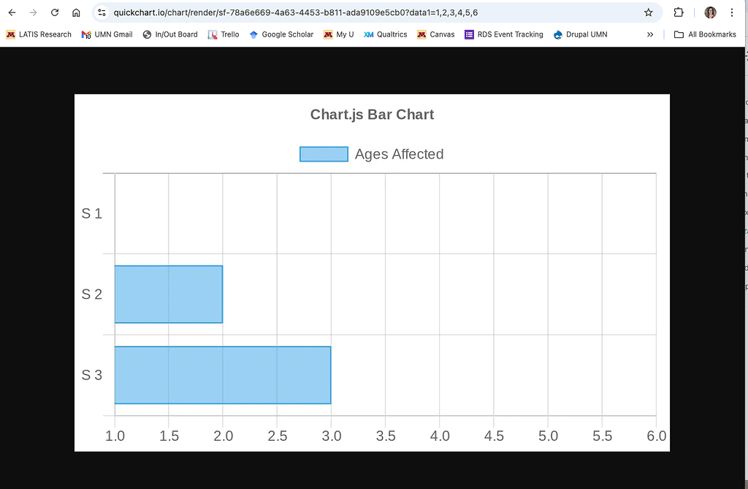Click the home icon
The width and height of the screenshot is (748, 489).
click(75, 12)
